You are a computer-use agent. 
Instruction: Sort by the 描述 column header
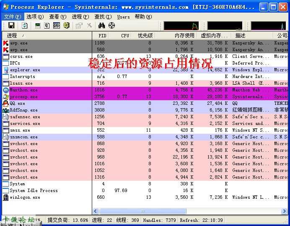point(252,36)
